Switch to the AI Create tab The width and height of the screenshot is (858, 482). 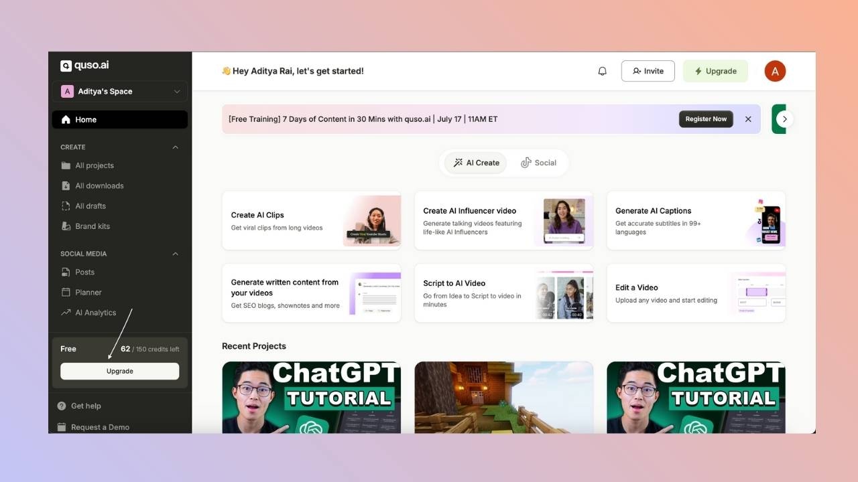pos(475,163)
